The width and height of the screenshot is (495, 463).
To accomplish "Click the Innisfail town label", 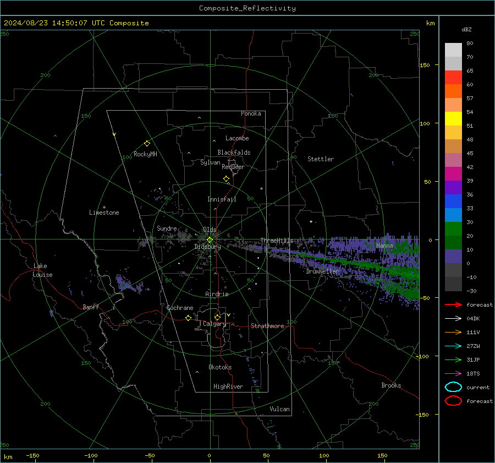I will (x=222, y=199).
